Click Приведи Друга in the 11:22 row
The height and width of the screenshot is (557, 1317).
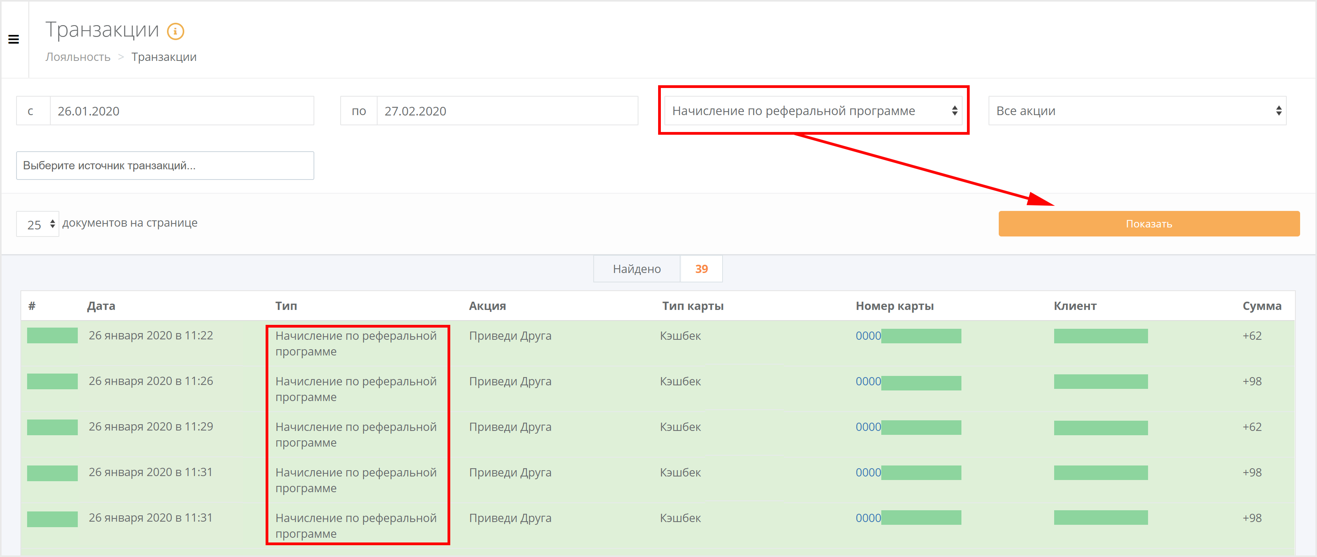(510, 336)
